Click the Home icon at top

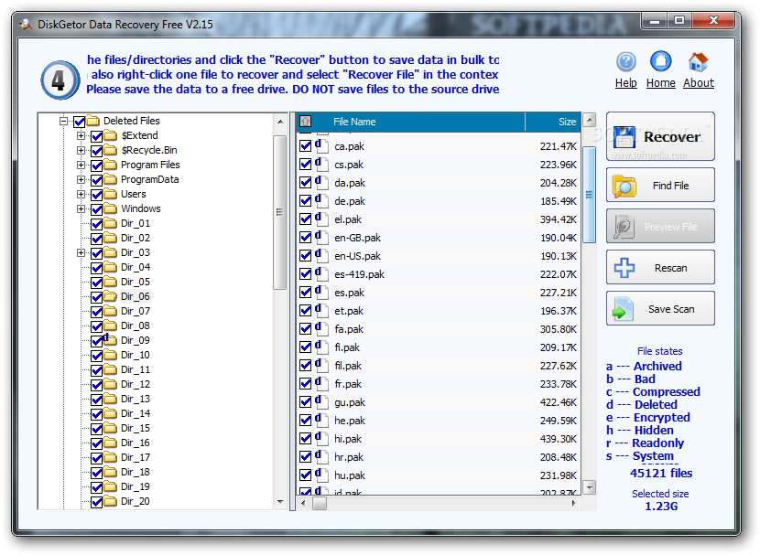point(660,61)
